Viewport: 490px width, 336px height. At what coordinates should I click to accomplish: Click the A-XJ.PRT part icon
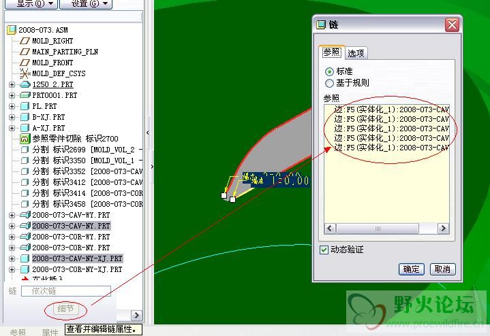click(25, 128)
